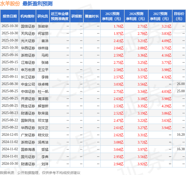Click analyst name 耿荣晨

43,113
